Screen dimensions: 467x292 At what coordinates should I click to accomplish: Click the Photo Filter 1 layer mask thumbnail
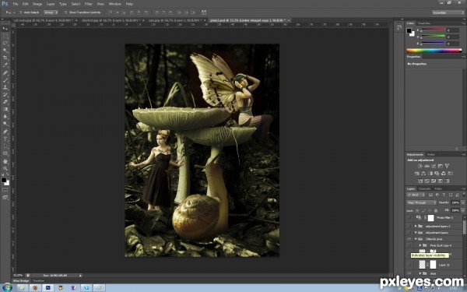click(x=431, y=218)
